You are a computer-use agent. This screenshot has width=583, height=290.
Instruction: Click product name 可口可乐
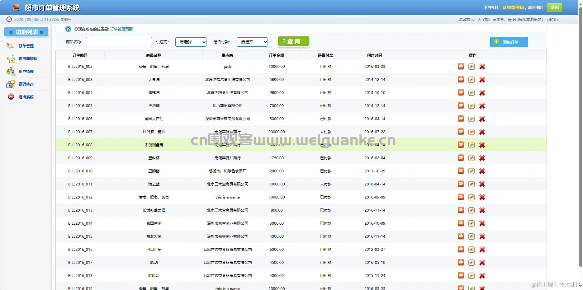tap(154, 249)
